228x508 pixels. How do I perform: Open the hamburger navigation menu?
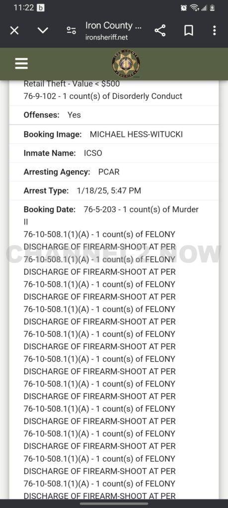click(x=21, y=63)
